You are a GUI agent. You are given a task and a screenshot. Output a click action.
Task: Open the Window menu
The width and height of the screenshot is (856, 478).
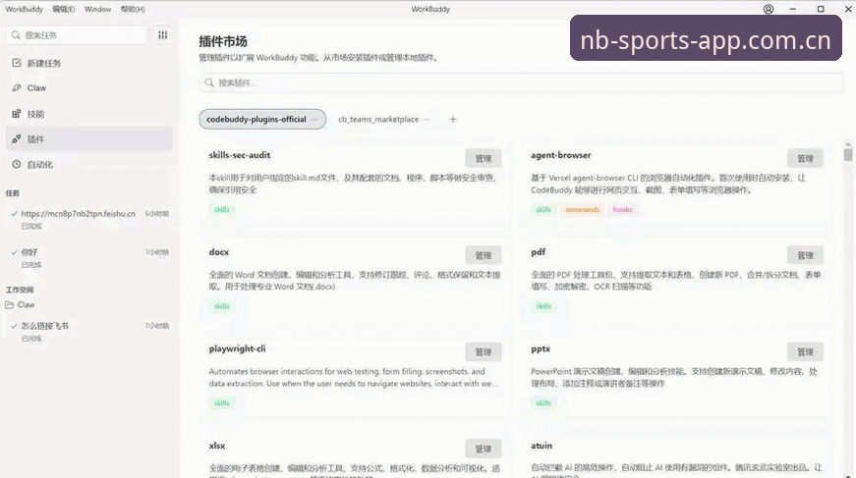click(97, 9)
